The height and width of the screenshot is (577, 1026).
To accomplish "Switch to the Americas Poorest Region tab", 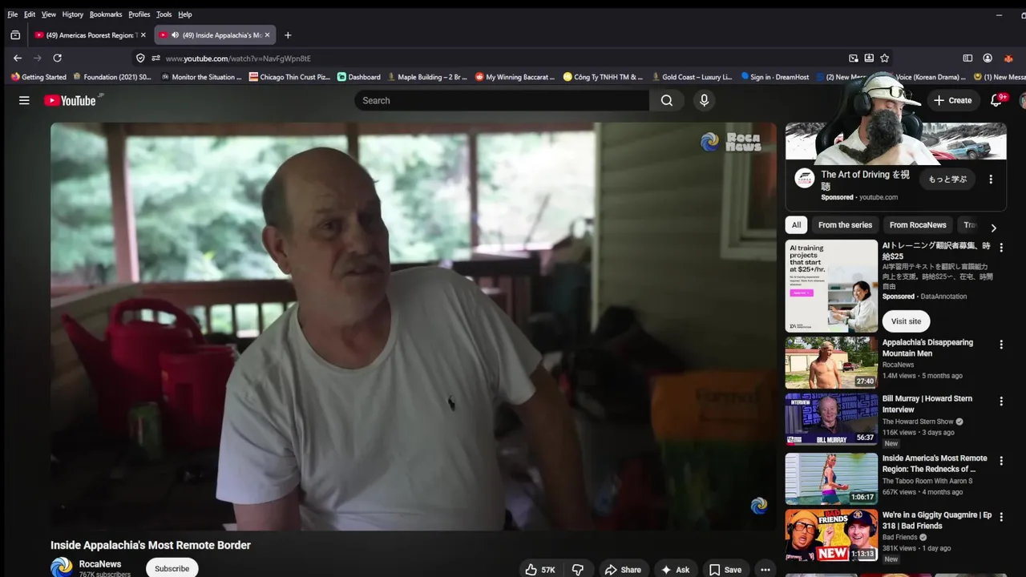I will pos(90,35).
